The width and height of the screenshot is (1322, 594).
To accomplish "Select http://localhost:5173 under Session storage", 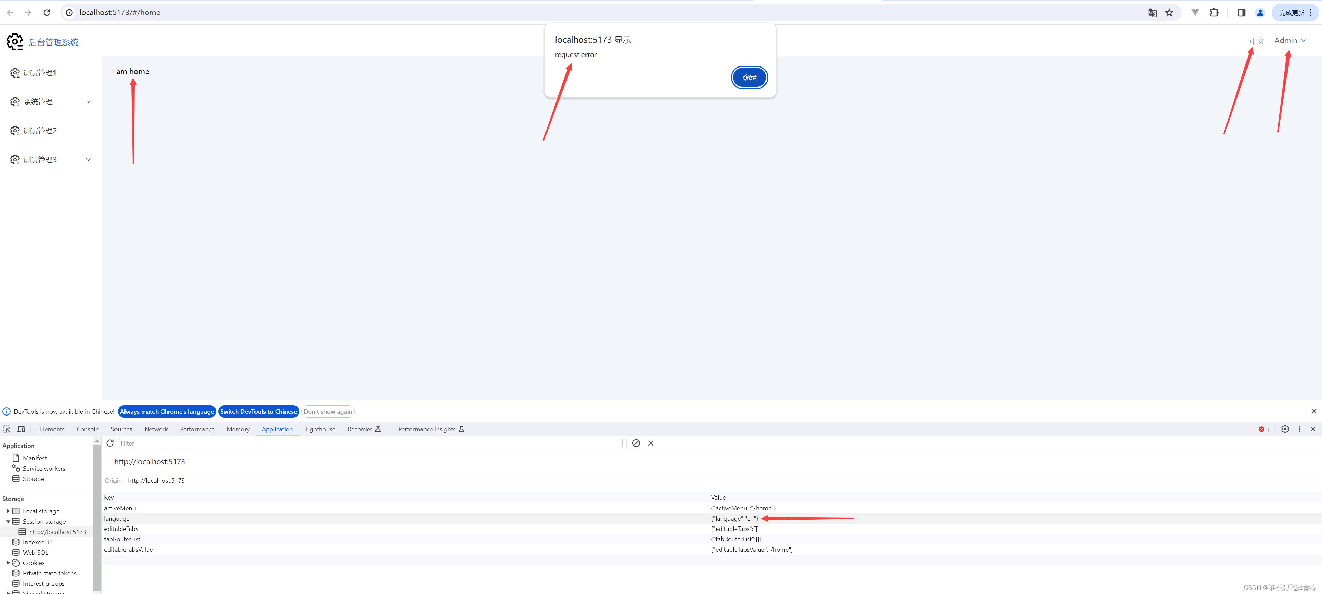I will (x=57, y=531).
